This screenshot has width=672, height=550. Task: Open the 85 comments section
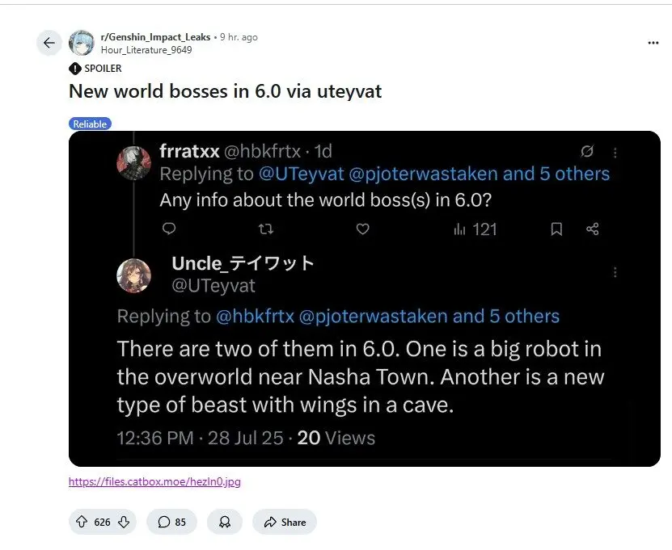(x=171, y=522)
